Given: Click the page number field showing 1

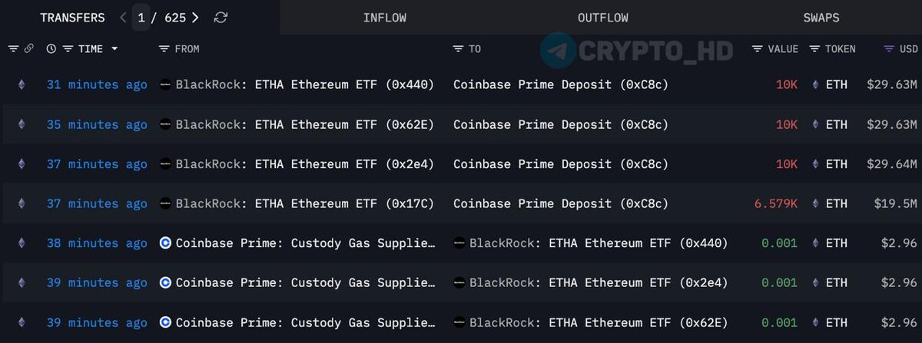Looking at the screenshot, I should [x=141, y=17].
